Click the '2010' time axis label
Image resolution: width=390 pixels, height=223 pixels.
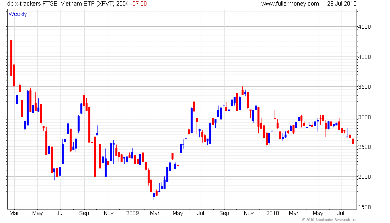point(272,213)
